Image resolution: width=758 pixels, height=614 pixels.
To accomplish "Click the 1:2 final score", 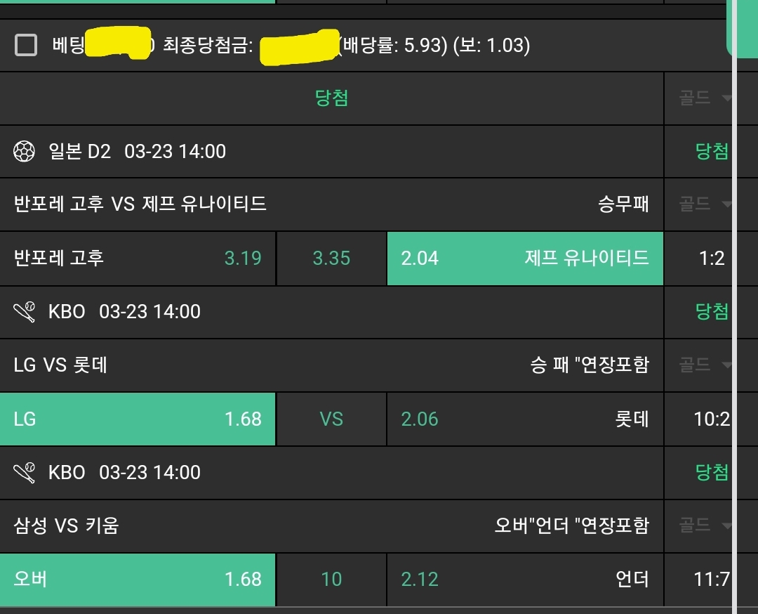I will [712, 258].
